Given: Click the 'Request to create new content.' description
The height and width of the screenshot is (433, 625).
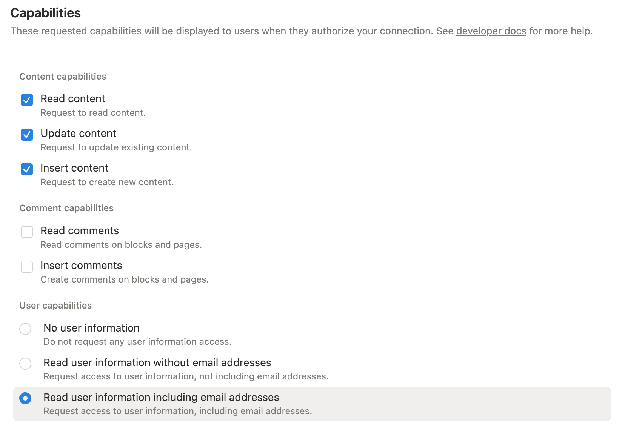Looking at the screenshot, I should pyautogui.click(x=107, y=182).
